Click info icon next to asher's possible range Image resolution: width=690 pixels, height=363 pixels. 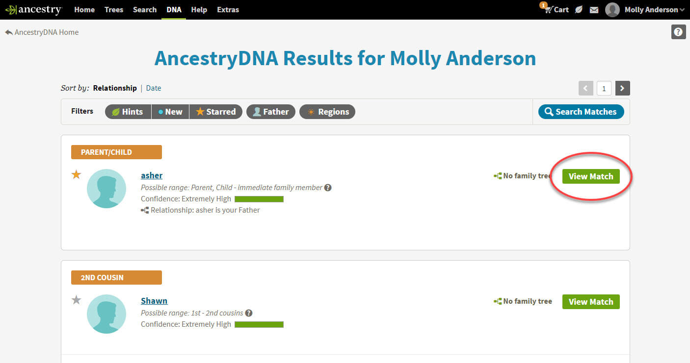click(x=328, y=188)
